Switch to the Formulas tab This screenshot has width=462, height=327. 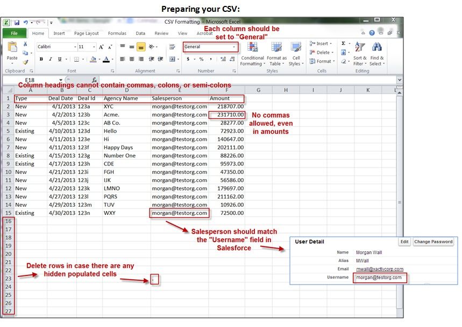point(117,33)
